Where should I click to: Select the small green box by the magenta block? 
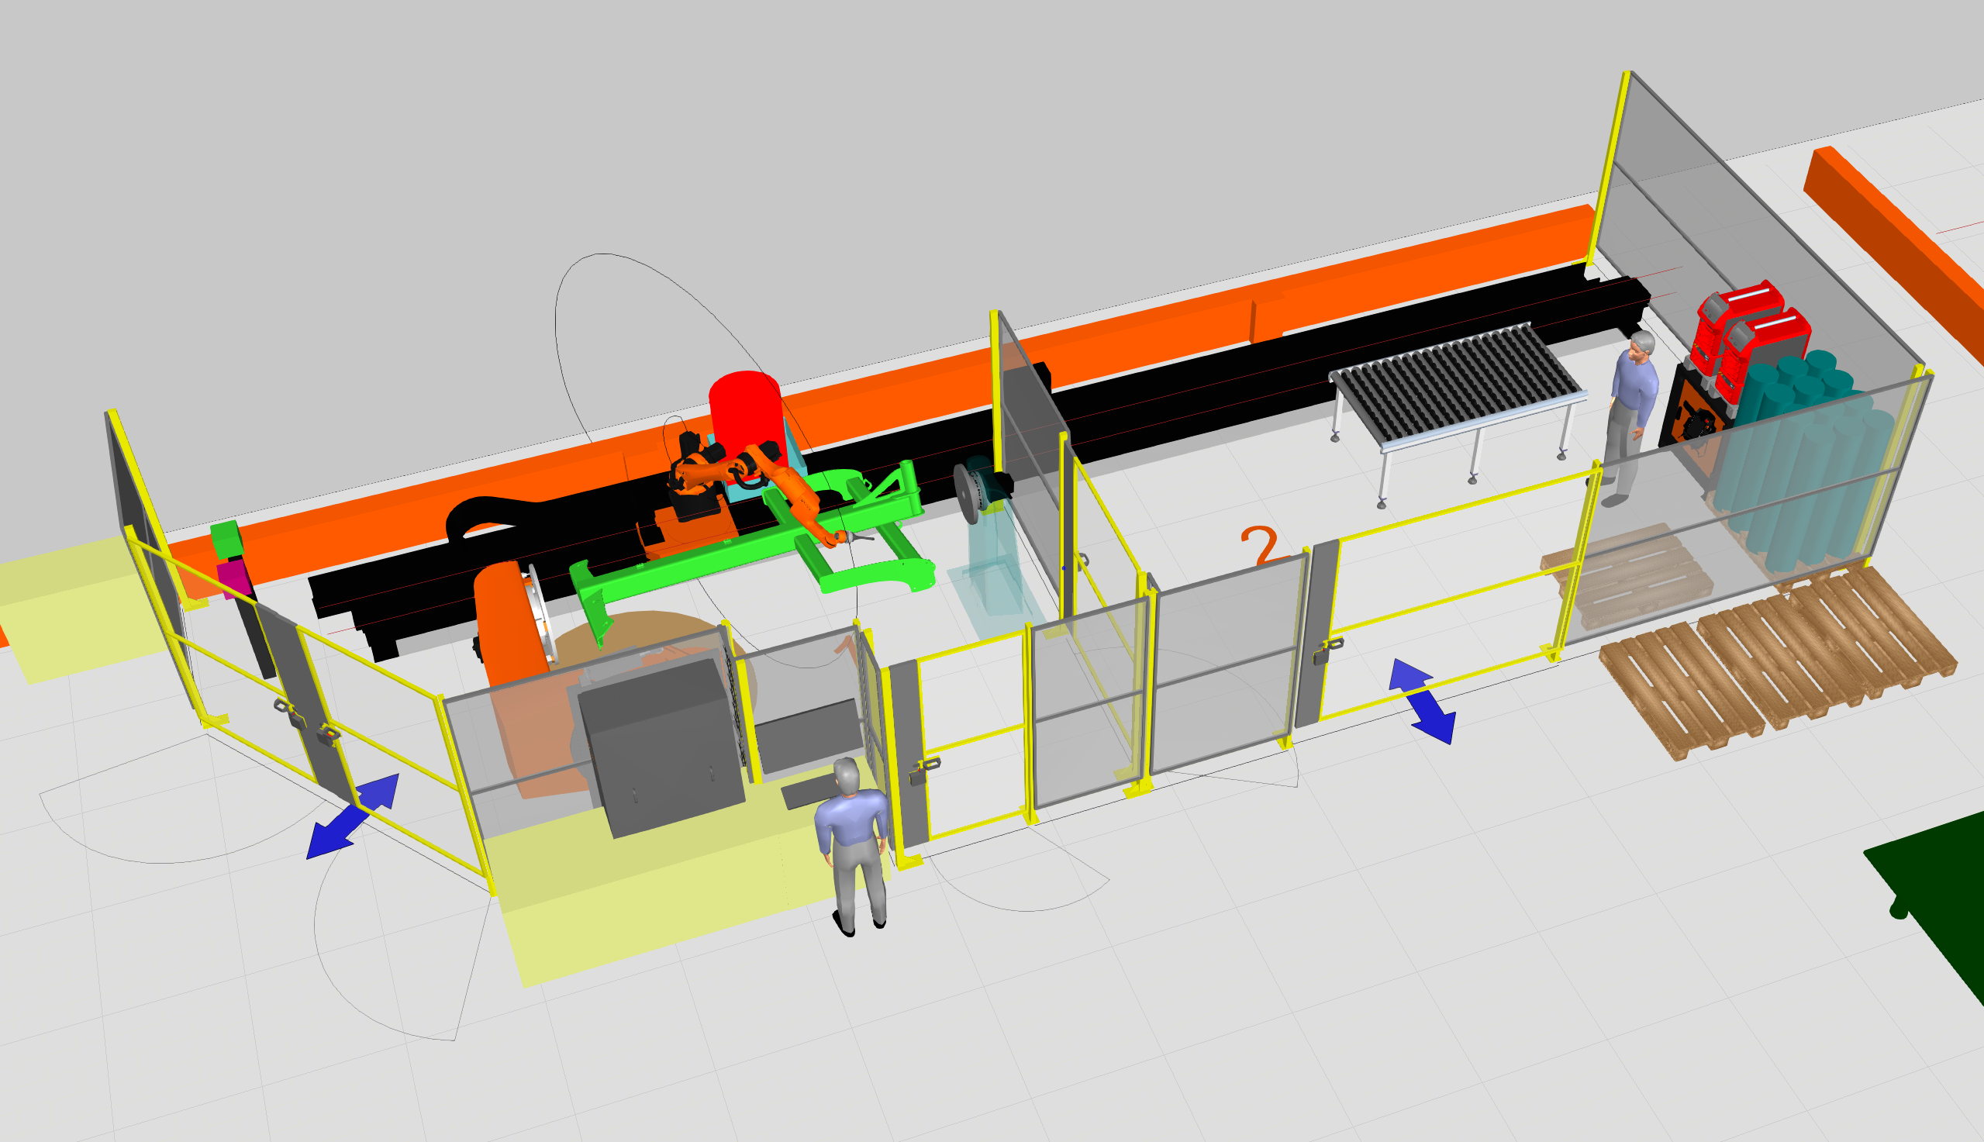click(226, 540)
